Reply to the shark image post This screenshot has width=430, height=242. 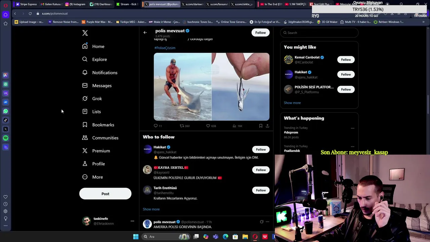[x=158, y=126]
